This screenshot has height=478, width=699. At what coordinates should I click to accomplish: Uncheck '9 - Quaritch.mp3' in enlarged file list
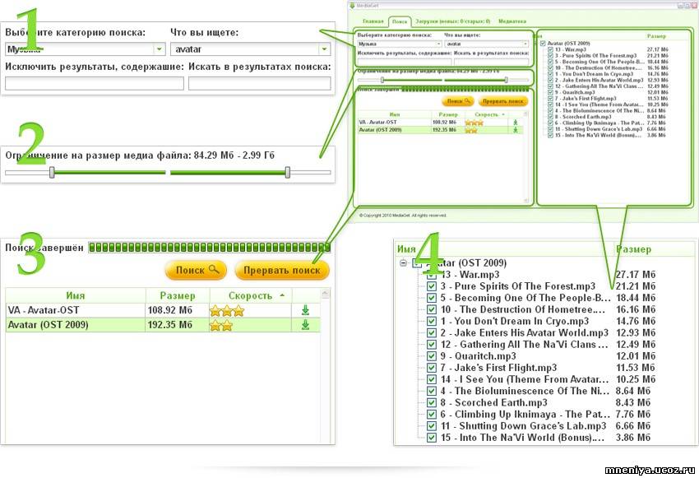[431, 355]
